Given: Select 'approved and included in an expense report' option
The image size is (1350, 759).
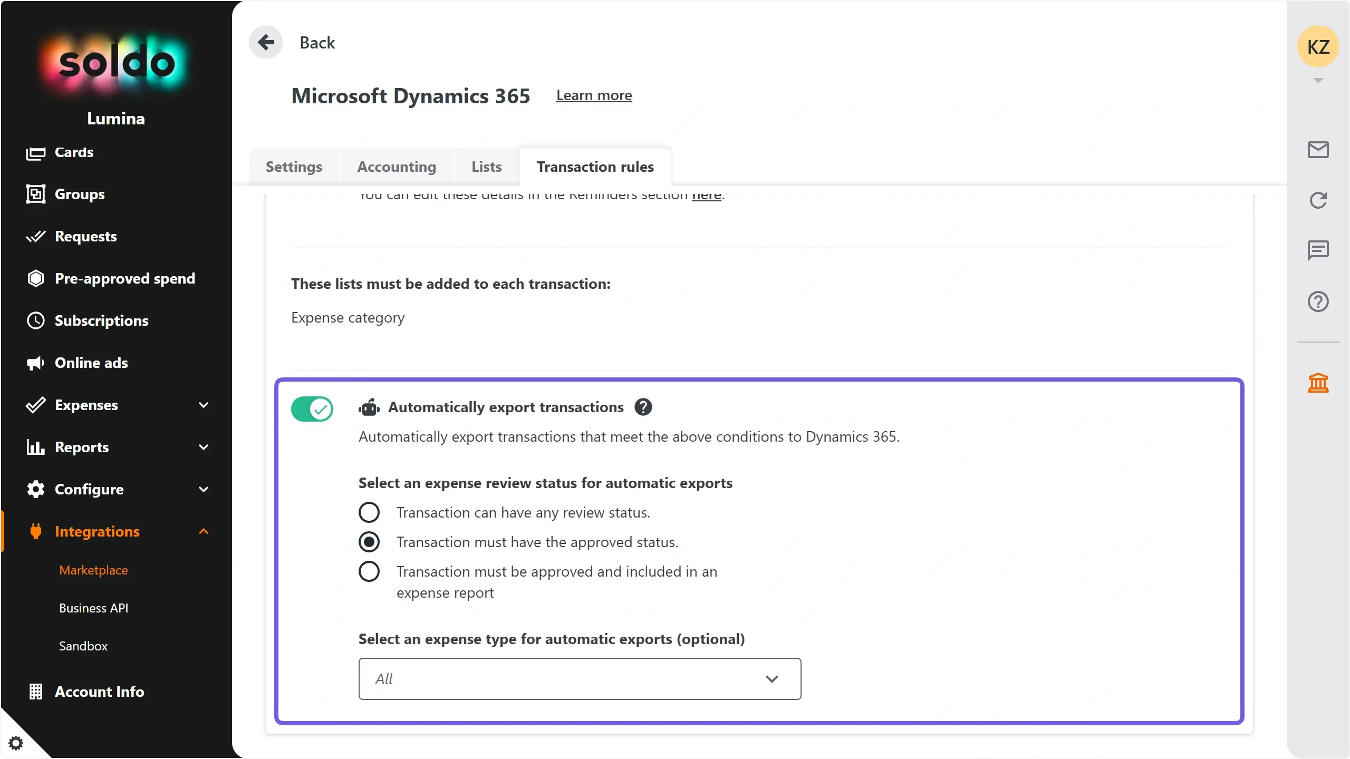Looking at the screenshot, I should tap(369, 571).
